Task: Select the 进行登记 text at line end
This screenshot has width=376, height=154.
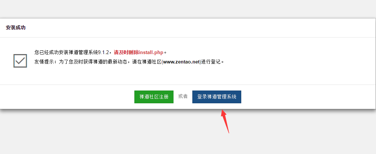Action: tap(211, 62)
